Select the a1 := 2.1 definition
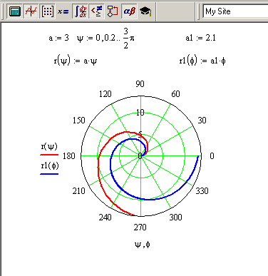268x276 pixels. (x=201, y=38)
